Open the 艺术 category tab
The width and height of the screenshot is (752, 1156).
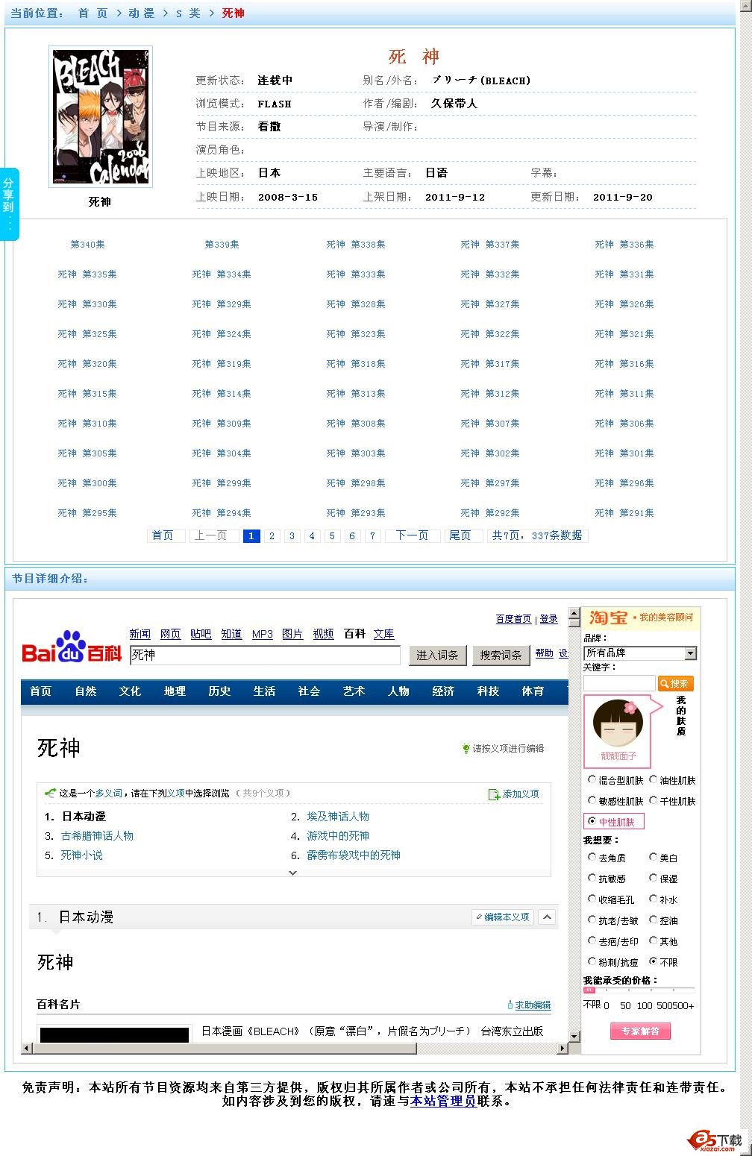(x=354, y=691)
